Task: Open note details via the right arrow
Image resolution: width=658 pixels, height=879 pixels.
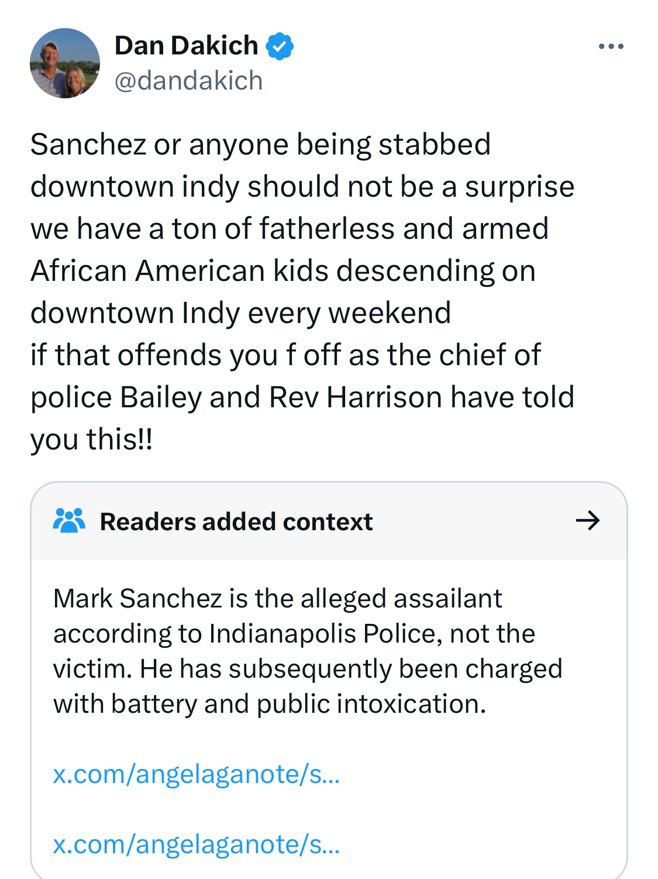Action: [x=588, y=520]
